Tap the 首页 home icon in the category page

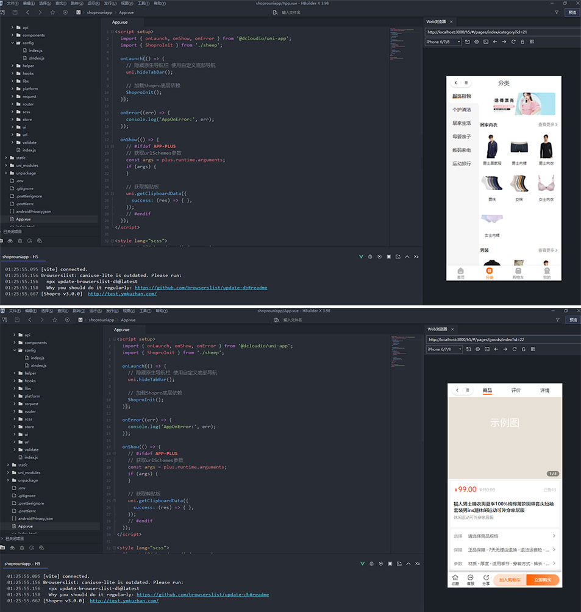(460, 271)
